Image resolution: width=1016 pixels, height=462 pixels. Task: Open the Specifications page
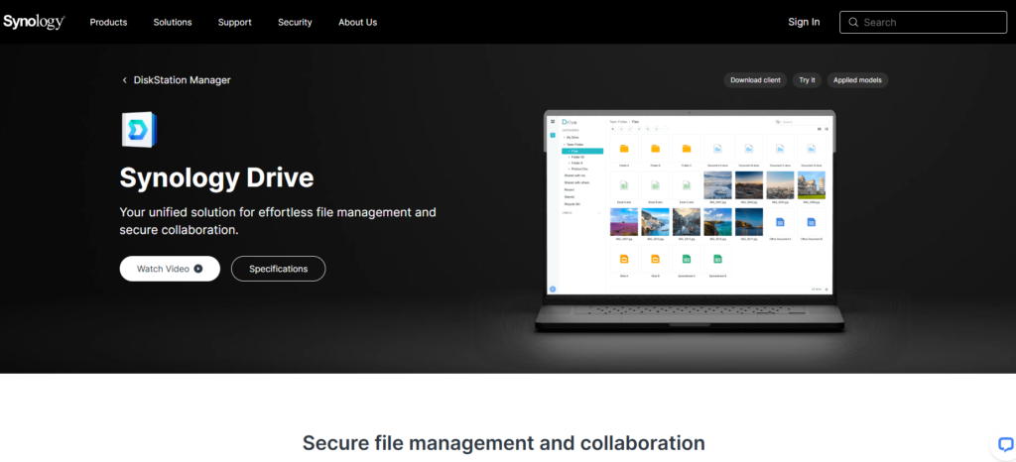[x=278, y=269]
